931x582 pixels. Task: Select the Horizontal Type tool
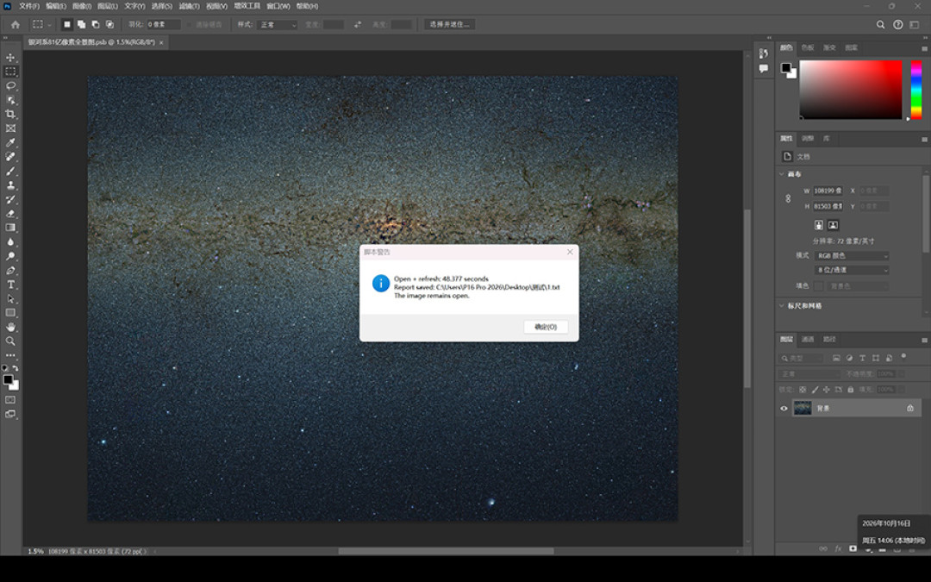point(10,285)
